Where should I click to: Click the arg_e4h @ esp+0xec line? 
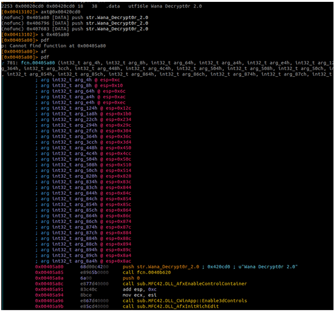(80, 103)
